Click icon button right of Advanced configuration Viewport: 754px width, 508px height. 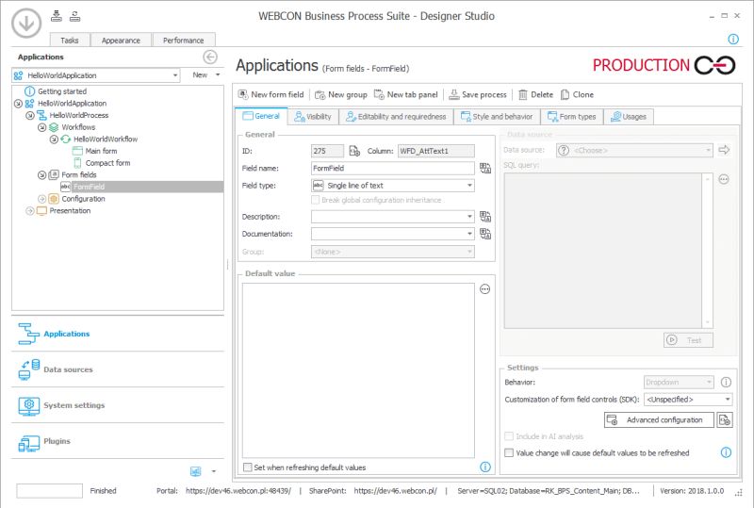tap(725, 420)
